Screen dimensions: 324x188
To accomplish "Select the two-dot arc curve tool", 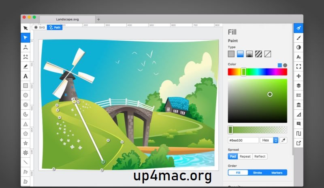I will (26, 57).
